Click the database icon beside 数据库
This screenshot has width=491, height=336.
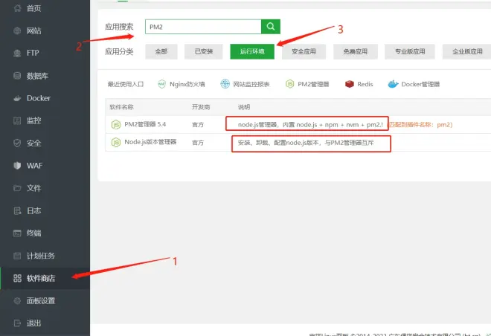[17, 76]
